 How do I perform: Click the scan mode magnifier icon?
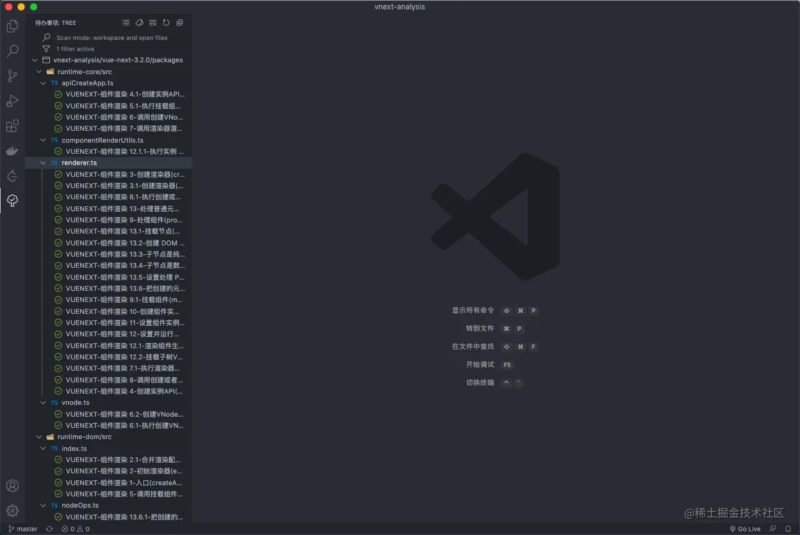click(46, 37)
